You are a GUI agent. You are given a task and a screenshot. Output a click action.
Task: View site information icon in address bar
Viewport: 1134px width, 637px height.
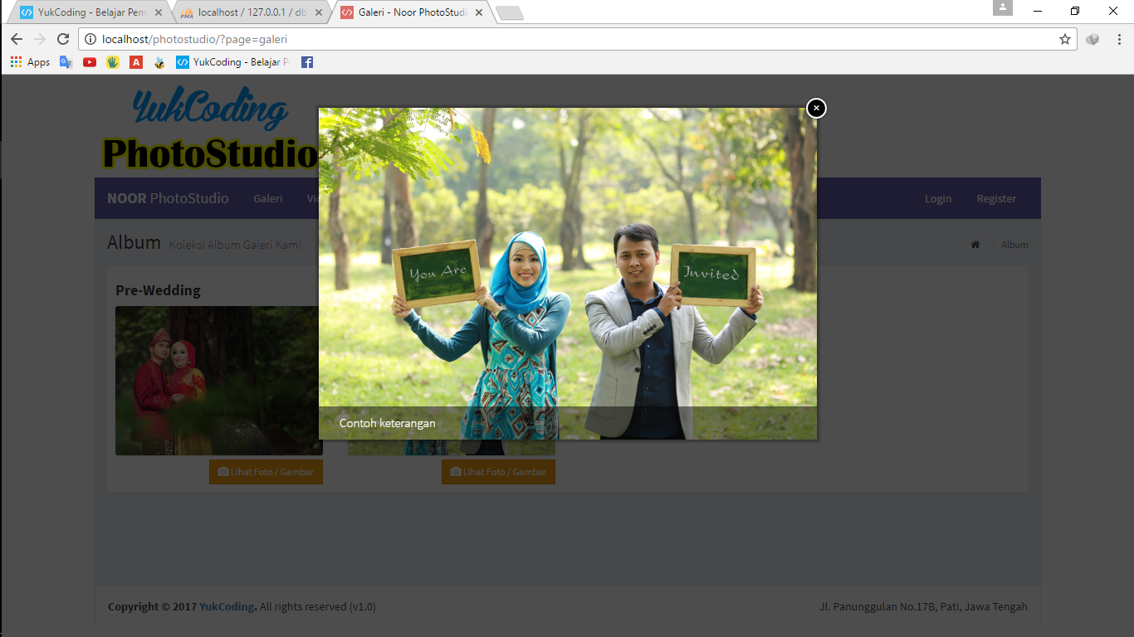tap(90, 39)
